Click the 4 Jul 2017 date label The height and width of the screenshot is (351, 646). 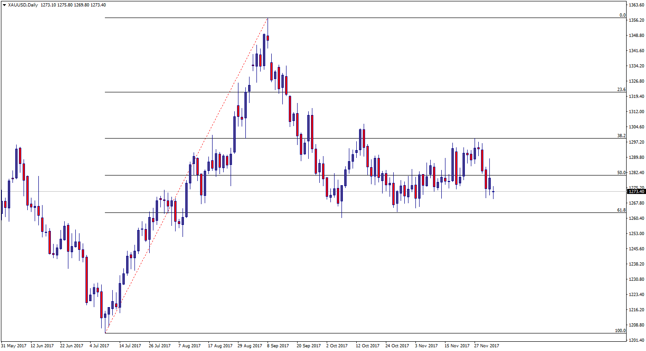pyautogui.click(x=98, y=345)
